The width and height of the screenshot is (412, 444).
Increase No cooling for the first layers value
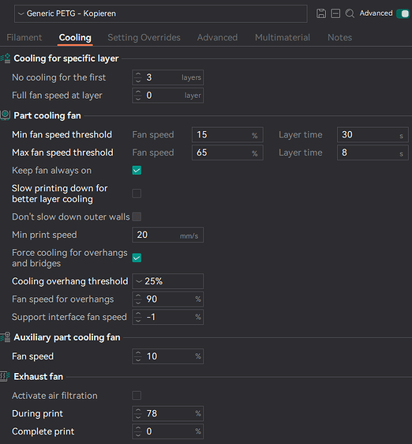pos(138,74)
